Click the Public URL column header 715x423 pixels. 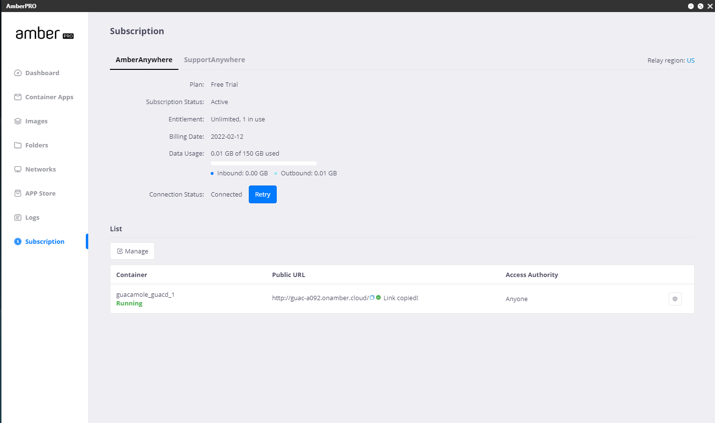coord(289,275)
